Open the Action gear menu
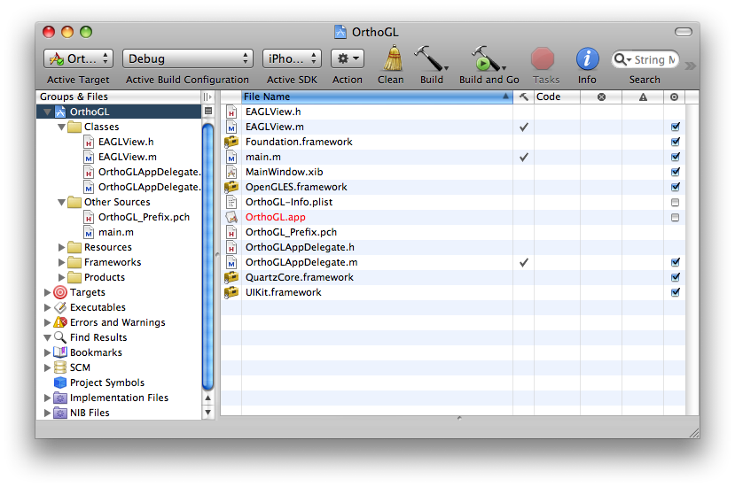 click(x=348, y=58)
